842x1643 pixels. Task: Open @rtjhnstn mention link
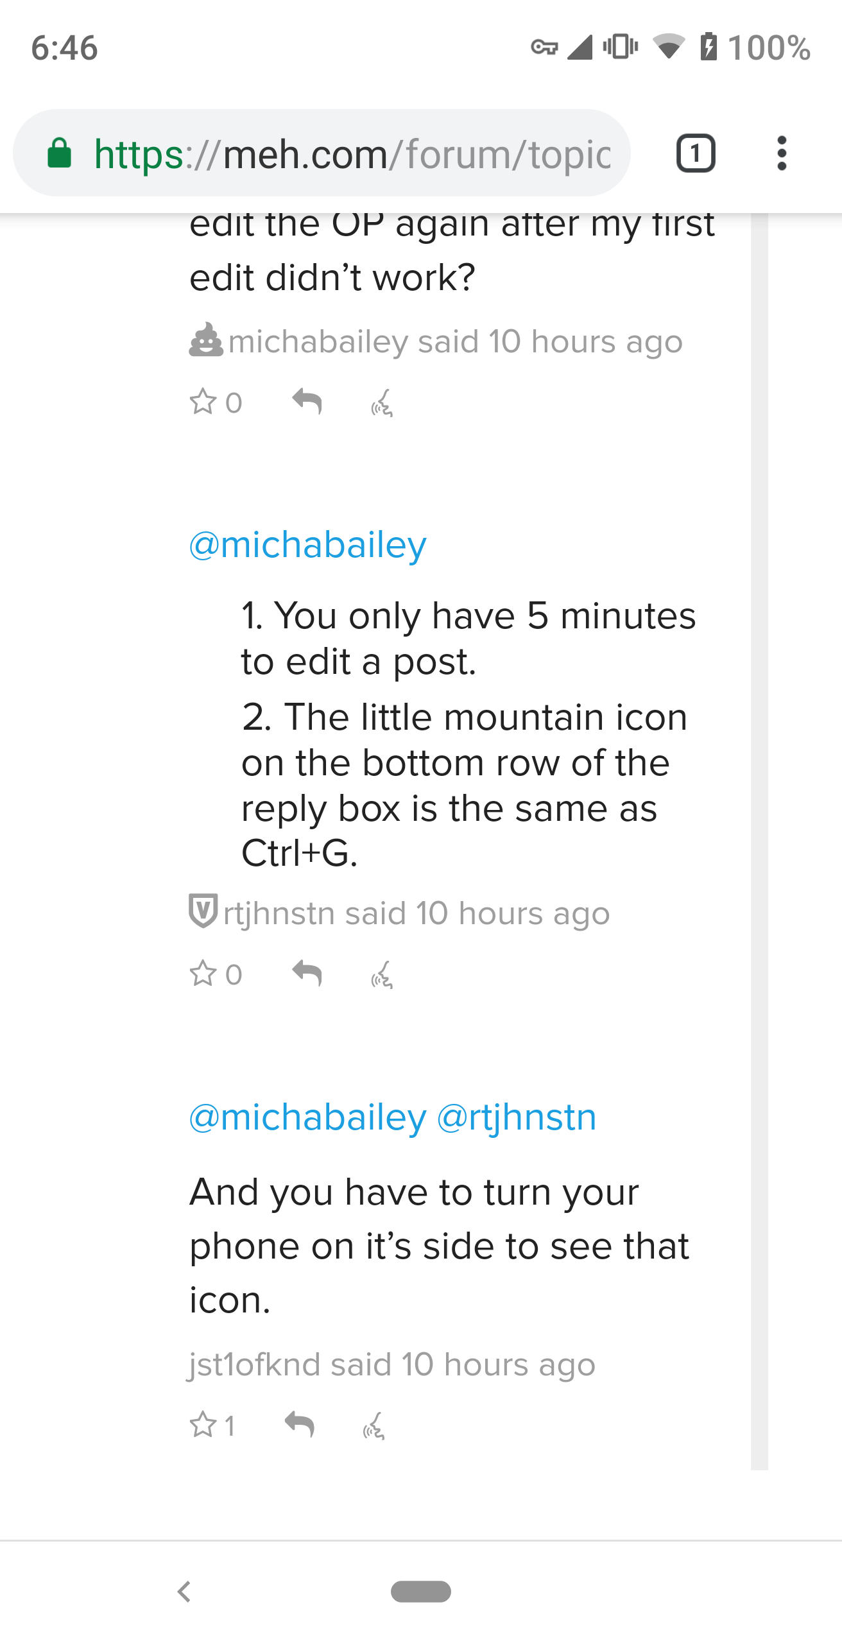[x=517, y=1117]
